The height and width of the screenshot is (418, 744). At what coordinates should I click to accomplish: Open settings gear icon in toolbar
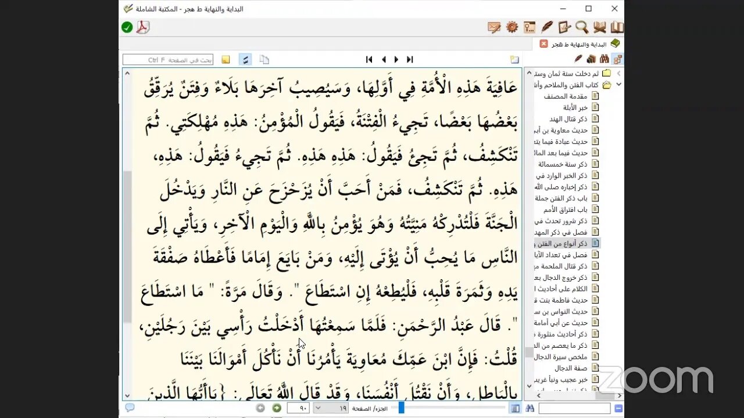click(x=512, y=27)
